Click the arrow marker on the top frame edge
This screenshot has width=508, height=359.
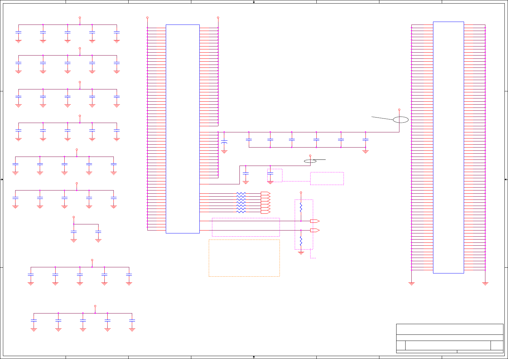[254, 2]
